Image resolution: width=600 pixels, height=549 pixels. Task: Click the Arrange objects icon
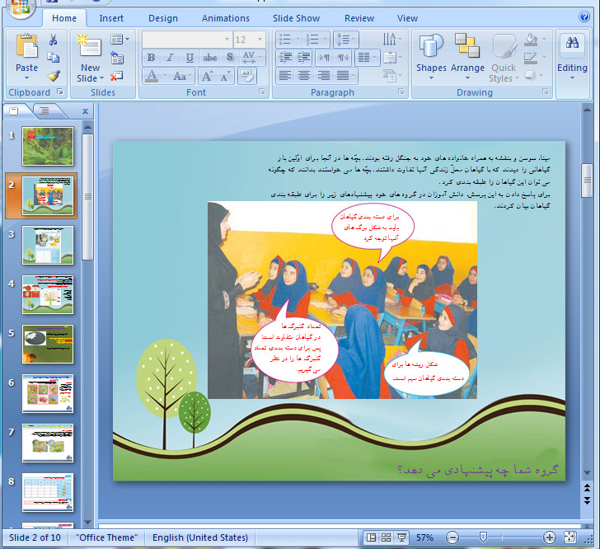(467, 56)
